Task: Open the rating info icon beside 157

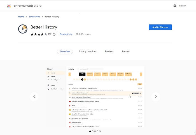Action: coord(54,34)
